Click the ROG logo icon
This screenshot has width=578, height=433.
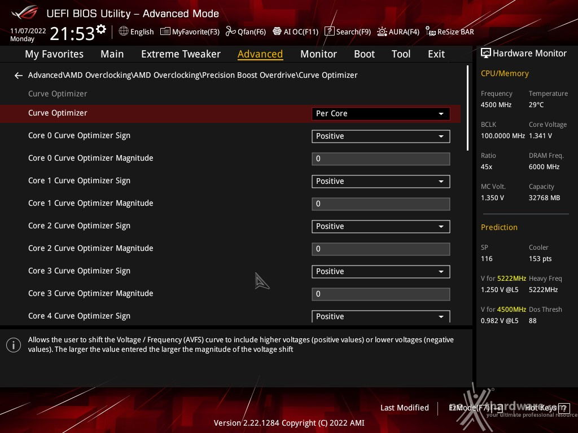click(24, 12)
